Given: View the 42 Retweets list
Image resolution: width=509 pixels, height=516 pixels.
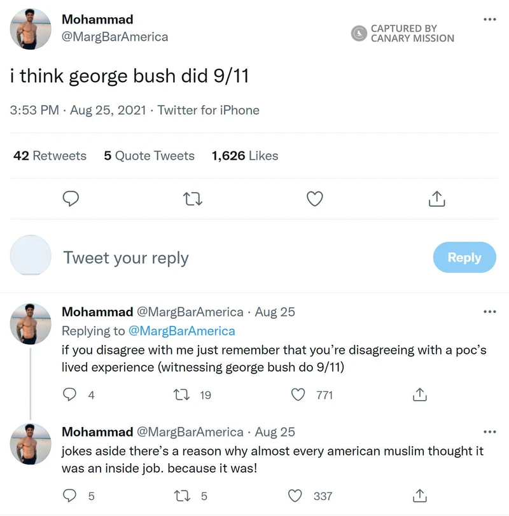Looking at the screenshot, I should pos(50,156).
